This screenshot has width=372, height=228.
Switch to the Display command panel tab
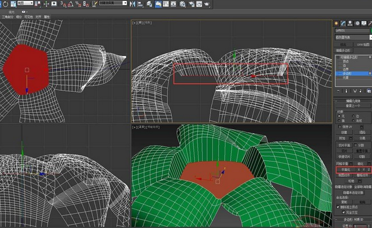pos(364,23)
